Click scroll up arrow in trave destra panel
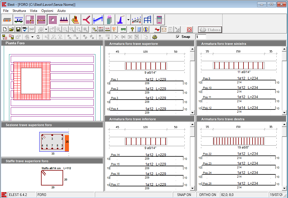Screen dimensions: 288x198 click(284, 124)
